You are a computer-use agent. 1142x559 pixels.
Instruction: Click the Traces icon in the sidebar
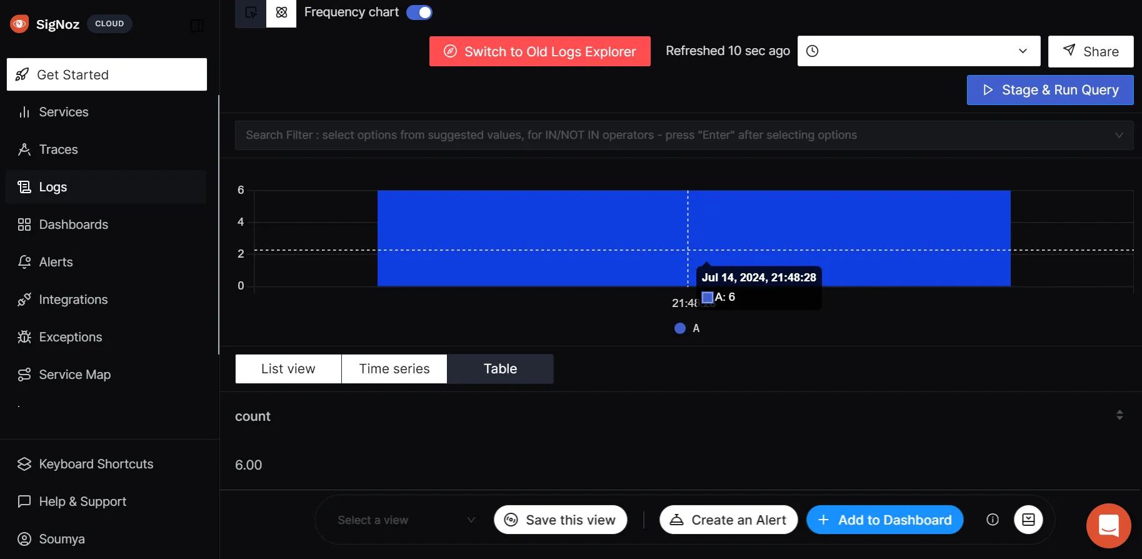click(x=24, y=149)
